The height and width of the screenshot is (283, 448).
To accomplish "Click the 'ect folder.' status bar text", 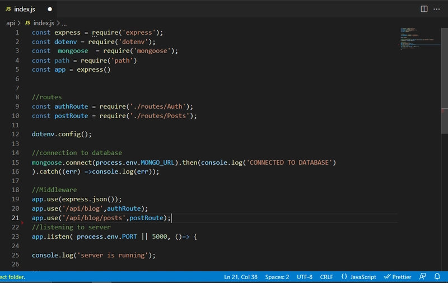I will 12,277.
